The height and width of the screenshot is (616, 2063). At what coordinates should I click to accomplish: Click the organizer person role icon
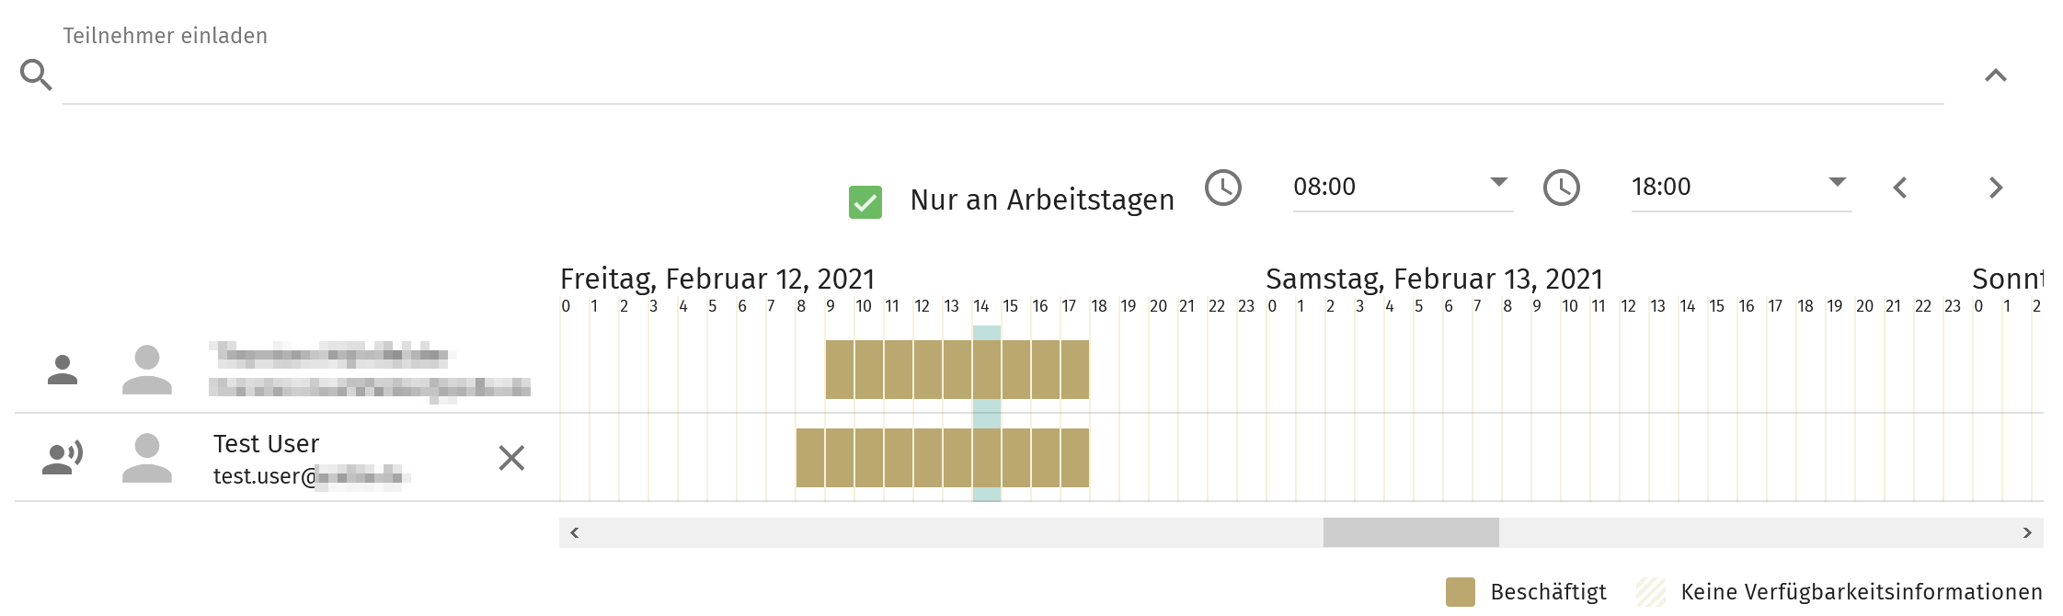click(x=63, y=370)
